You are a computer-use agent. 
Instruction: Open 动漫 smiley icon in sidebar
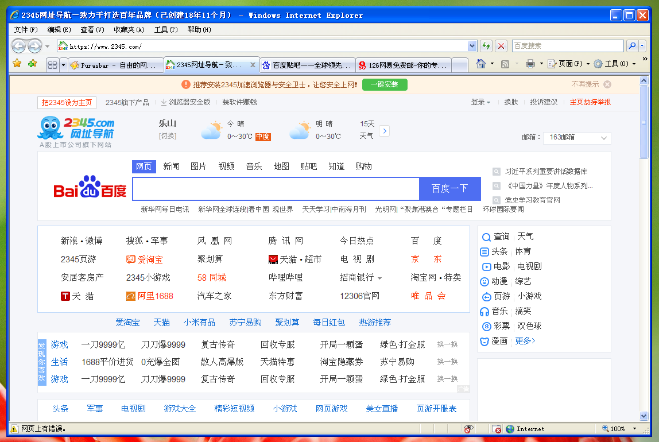[x=484, y=281]
